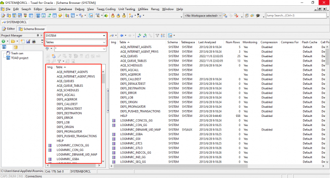Sort by the Last Analyzed column header
The image size is (330, 178).
tap(207, 42)
